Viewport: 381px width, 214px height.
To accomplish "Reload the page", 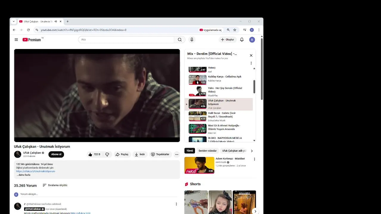I will [x=28, y=30].
